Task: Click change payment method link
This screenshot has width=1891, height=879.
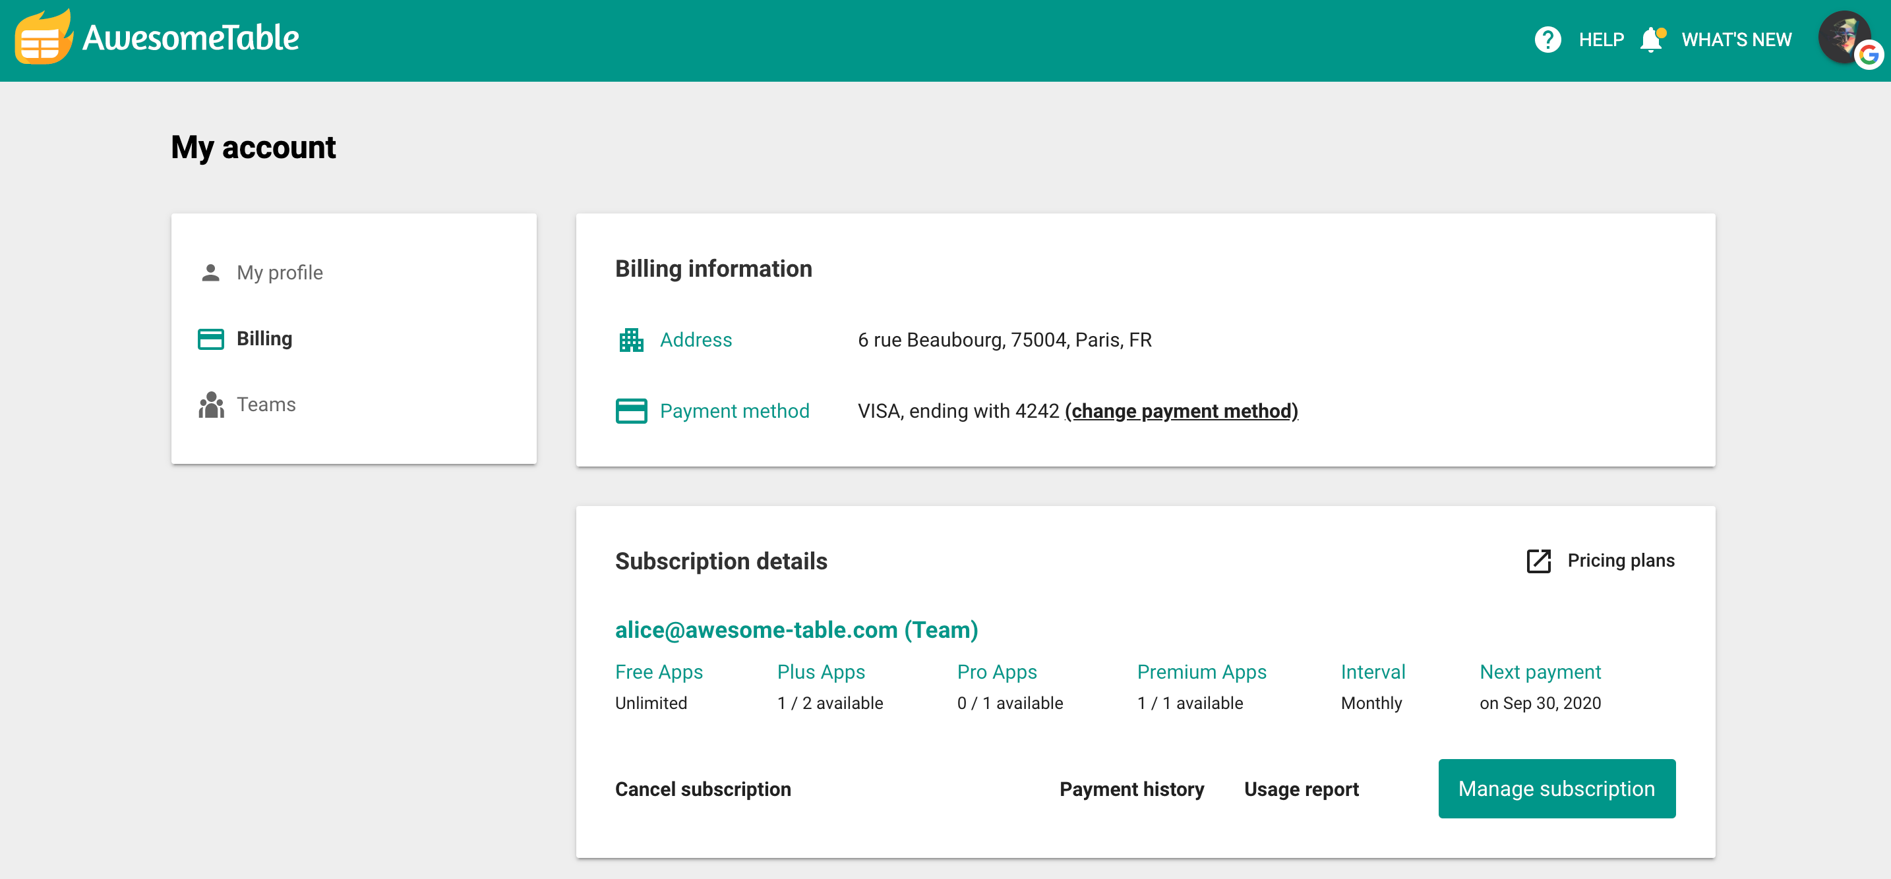Action: 1181,411
